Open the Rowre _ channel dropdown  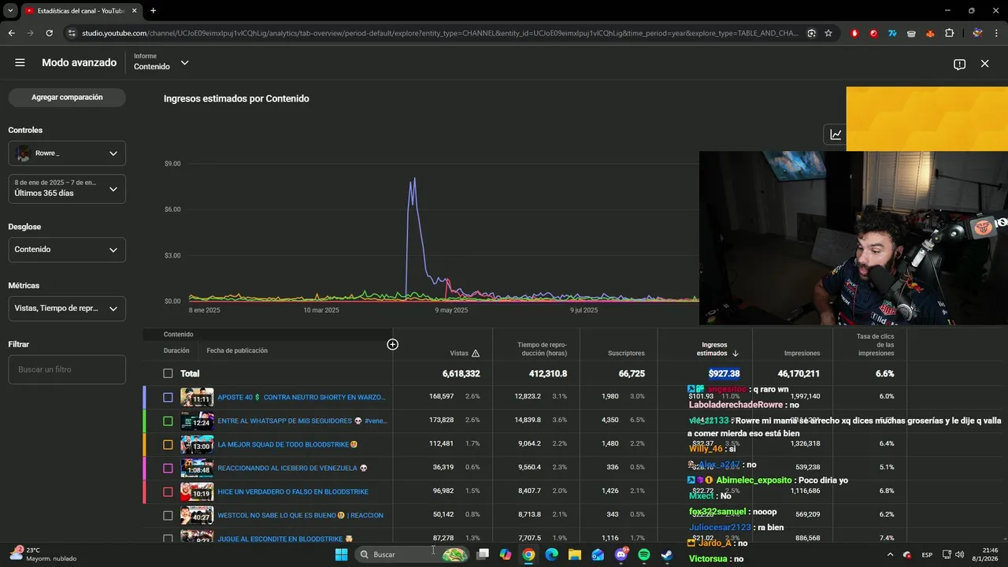coord(67,154)
